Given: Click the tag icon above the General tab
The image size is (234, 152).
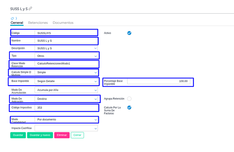Looking at the screenshot, I should [x=13, y=18].
